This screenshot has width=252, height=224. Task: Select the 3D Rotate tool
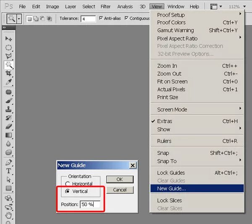pos(8,198)
